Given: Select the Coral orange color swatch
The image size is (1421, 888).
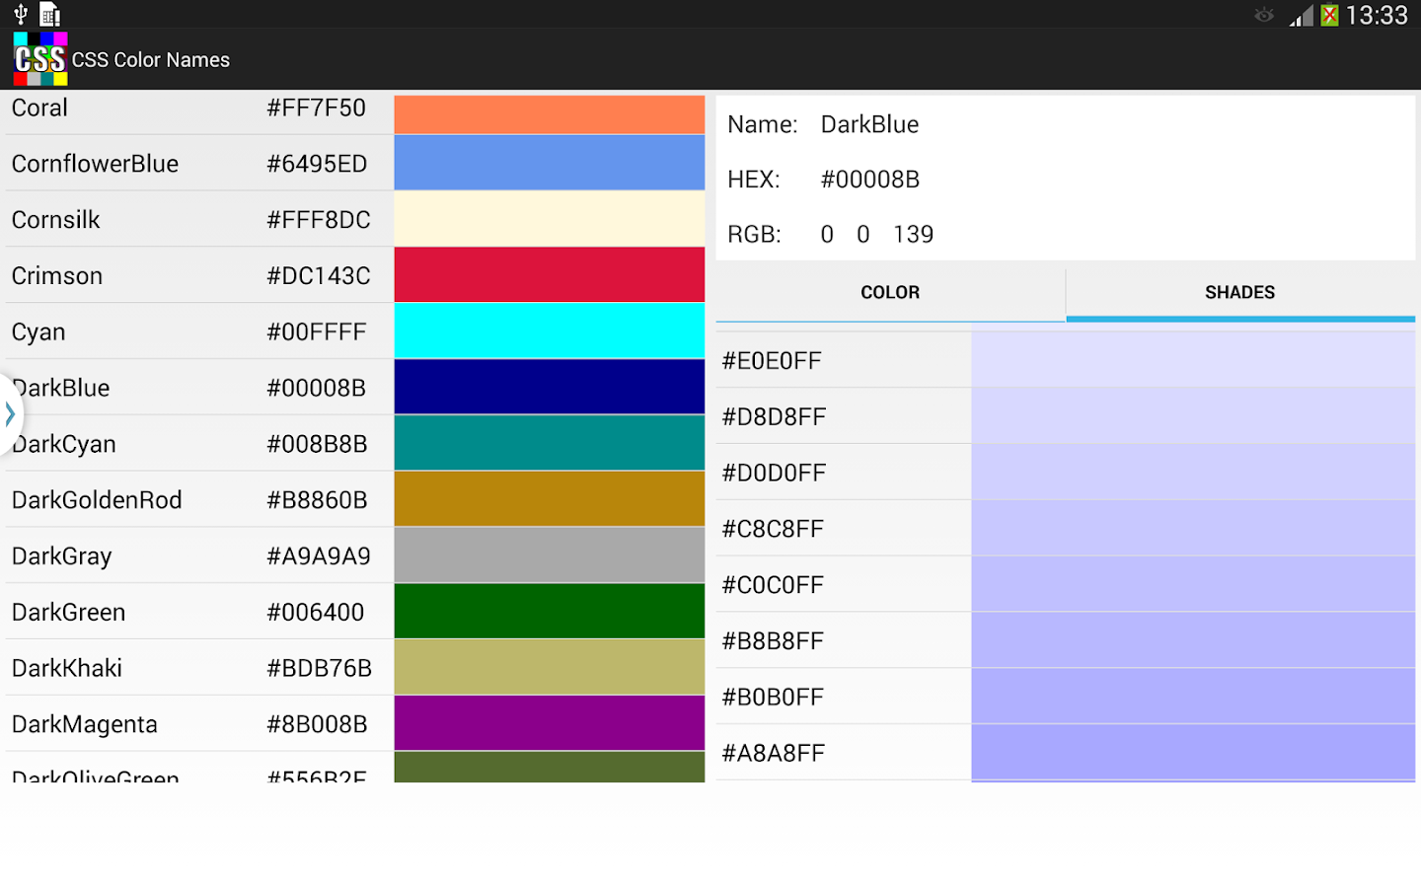Looking at the screenshot, I should pos(549,113).
